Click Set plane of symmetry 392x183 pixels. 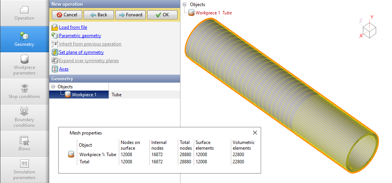pos(81,52)
